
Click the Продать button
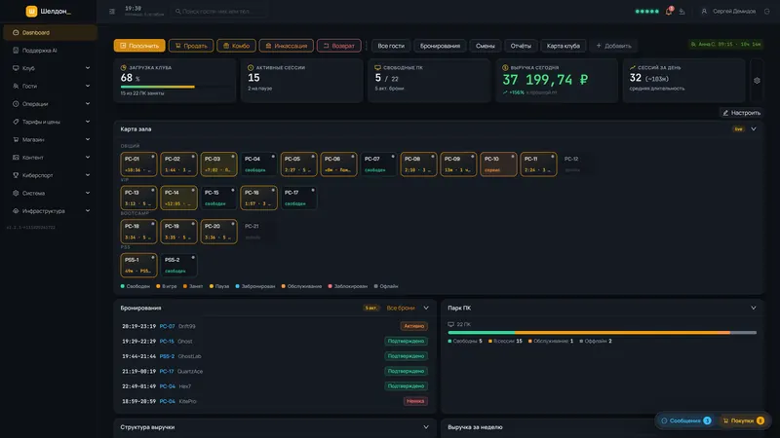(191, 46)
